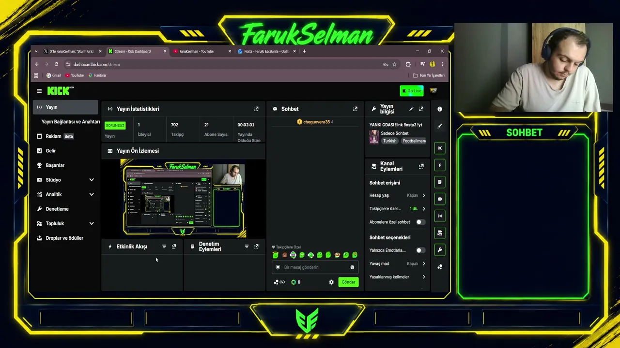Switch to the X FarukSelman browser tab
620x348 pixels.
[72, 51]
